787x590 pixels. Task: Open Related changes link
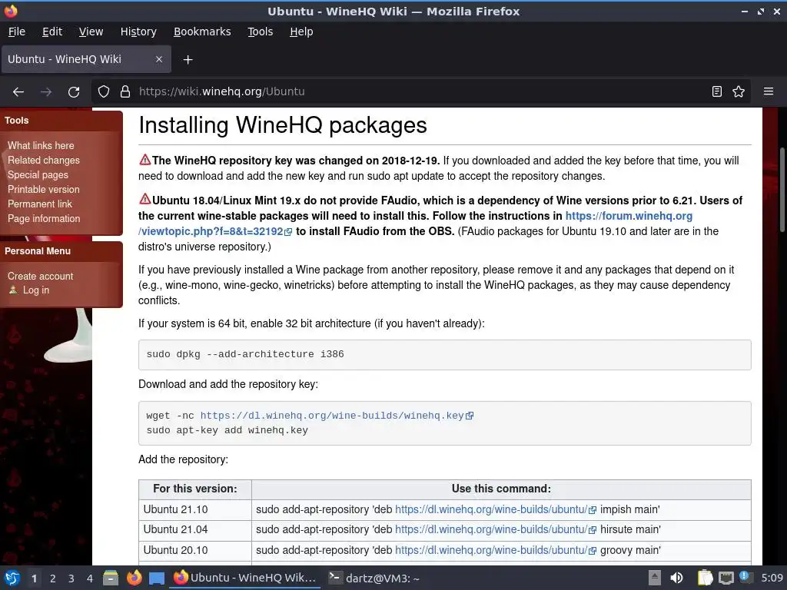click(x=44, y=160)
